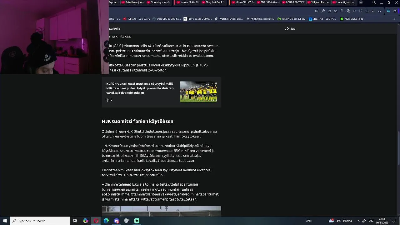Open the 'TVkaista - Sub Suora' bookmark
This screenshot has width=400, height=225.
(x=137, y=19)
